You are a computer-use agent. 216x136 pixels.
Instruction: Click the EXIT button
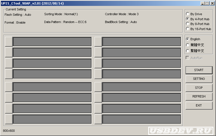(199, 105)
